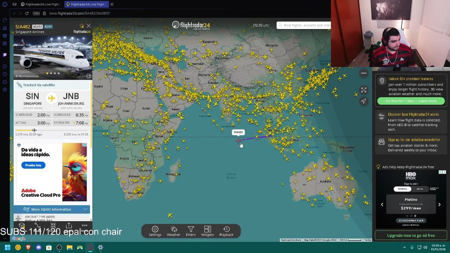
Task: Bookmark SIA482 with the star icon
Action: point(82,26)
